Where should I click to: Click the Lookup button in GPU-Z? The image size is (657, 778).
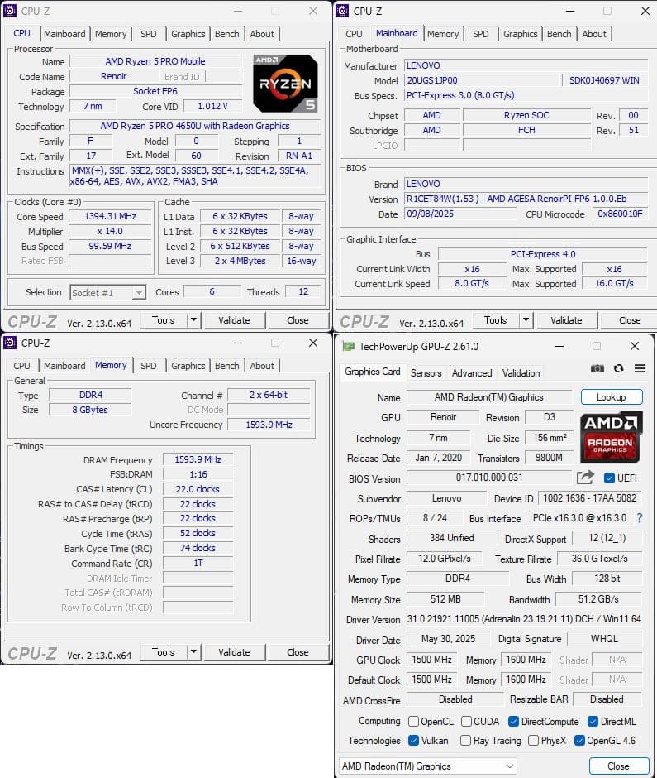(x=612, y=397)
